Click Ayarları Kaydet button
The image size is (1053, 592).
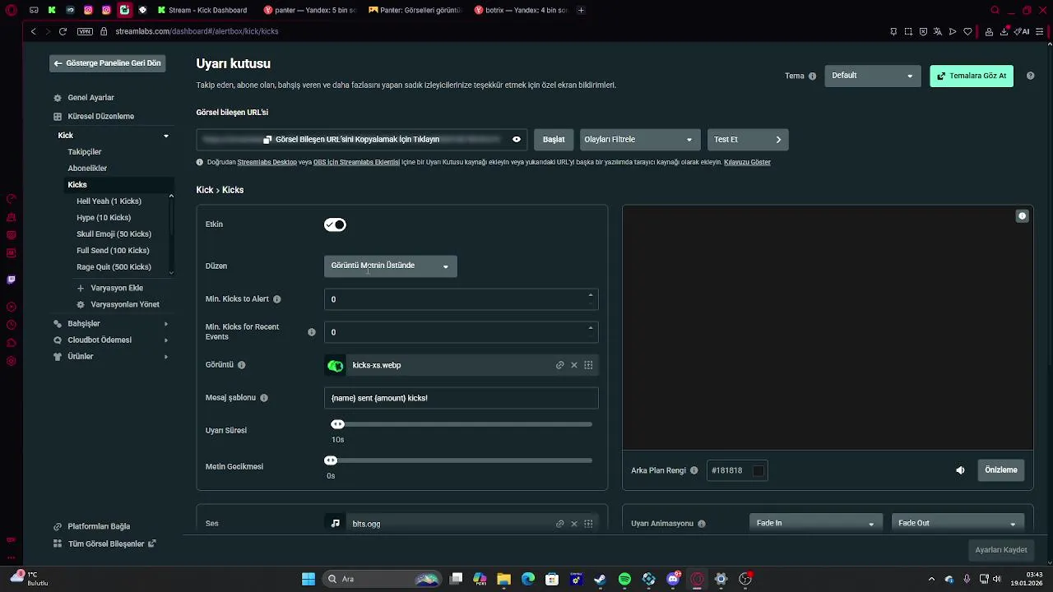click(x=1000, y=550)
